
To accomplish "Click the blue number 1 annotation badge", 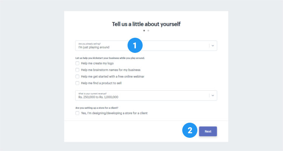I will [x=134, y=46].
